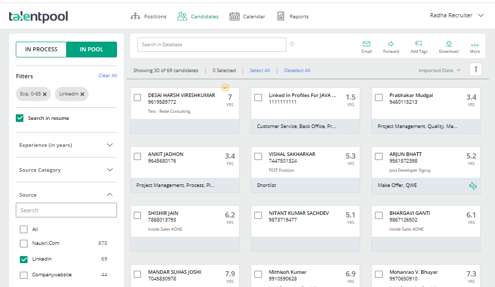Remove the Linkedin filter chip
Screen dimensions: 495x287
pos(82,94)
